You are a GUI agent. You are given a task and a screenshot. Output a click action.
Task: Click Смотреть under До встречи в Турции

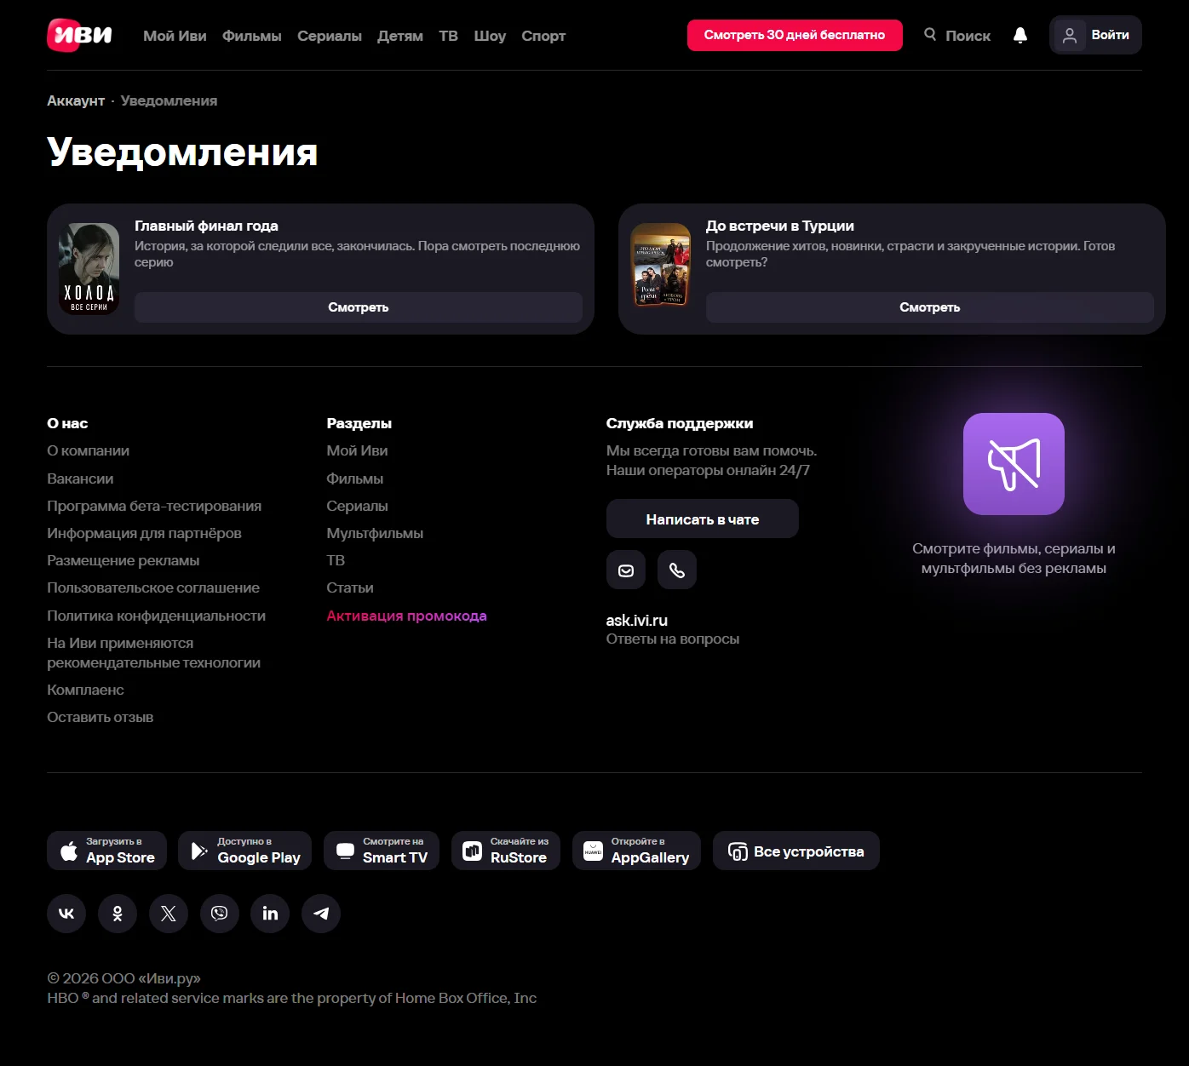[x=930, y=307]
